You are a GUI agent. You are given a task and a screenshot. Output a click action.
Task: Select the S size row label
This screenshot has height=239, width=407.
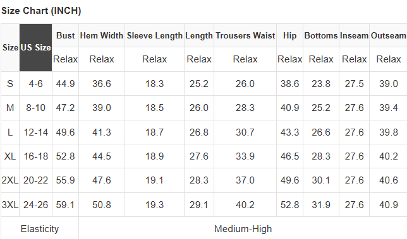tap(10, 84)
